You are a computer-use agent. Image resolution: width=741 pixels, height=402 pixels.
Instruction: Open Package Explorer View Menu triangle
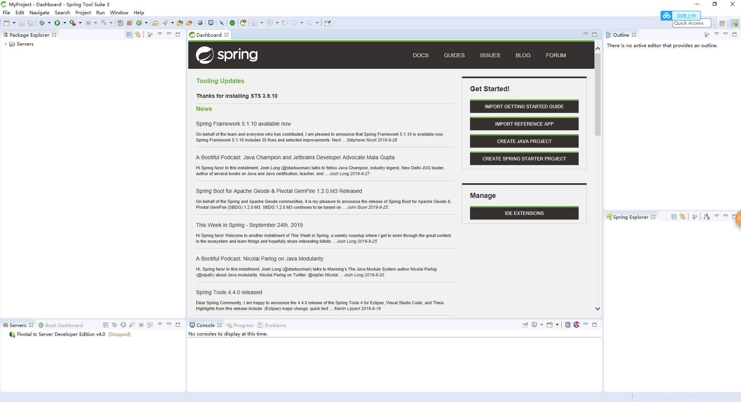tap(160, 34)
